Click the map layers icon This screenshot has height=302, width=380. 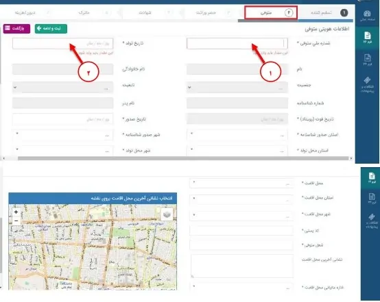click(x=167, y=214)
